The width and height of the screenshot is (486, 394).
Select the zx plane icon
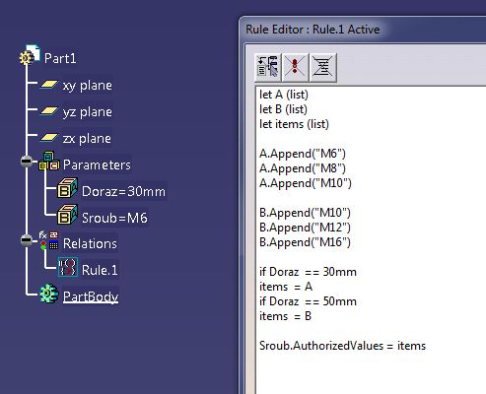(x=49, y=138)
